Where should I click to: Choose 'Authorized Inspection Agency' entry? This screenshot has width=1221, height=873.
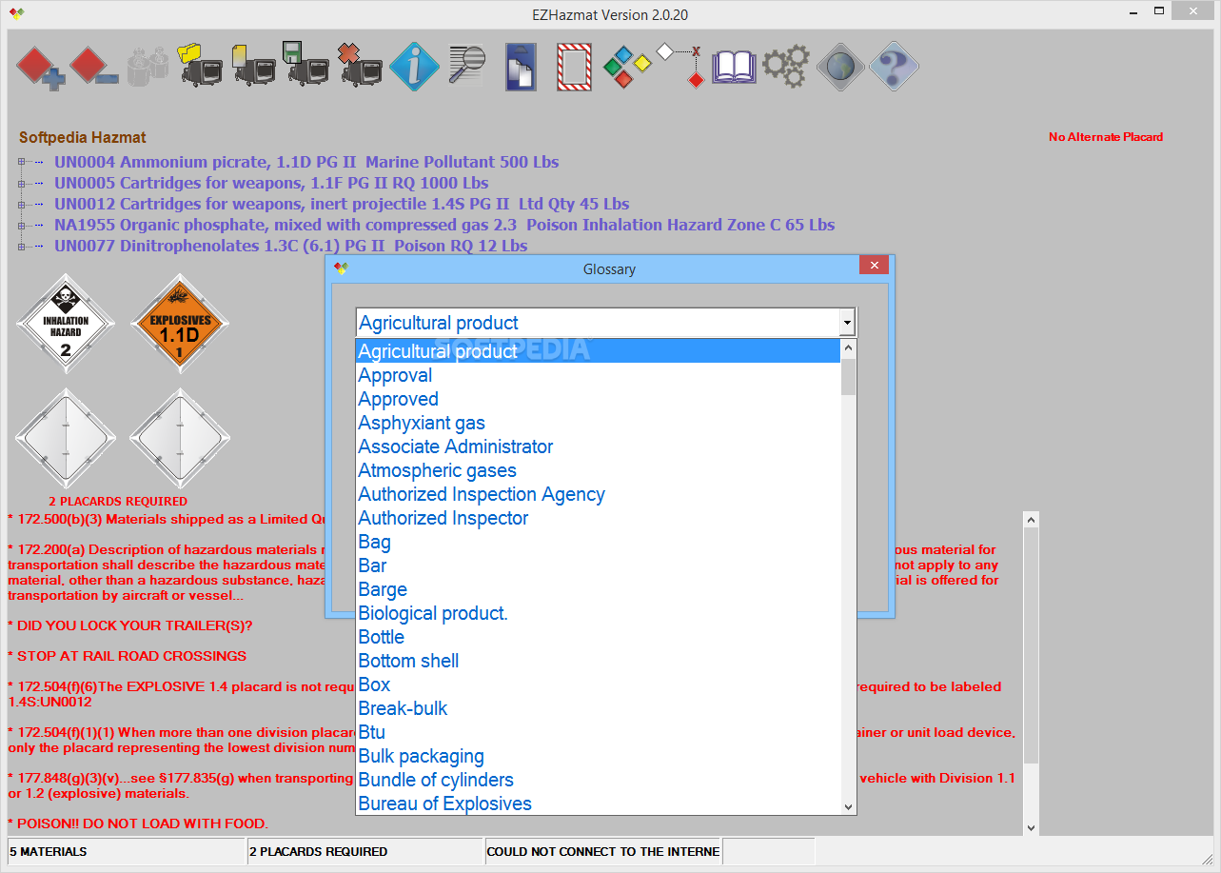coord(598,494)
